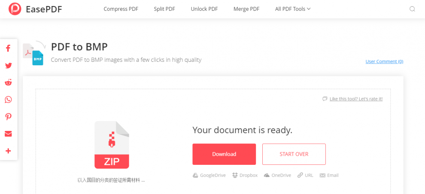Expand more share options plus icon

click(8, 151)
